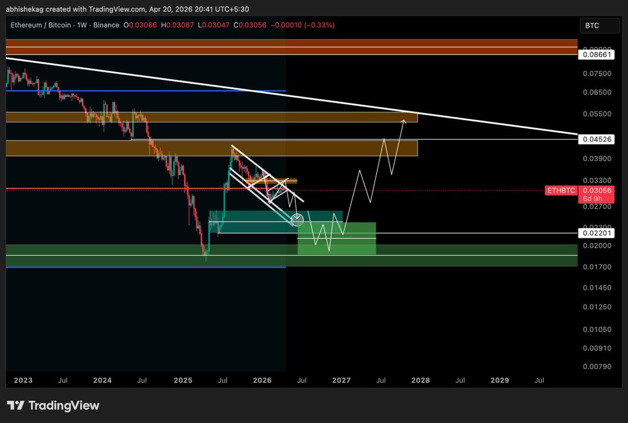Click the current price 0.03056 label

click(596, 190)
